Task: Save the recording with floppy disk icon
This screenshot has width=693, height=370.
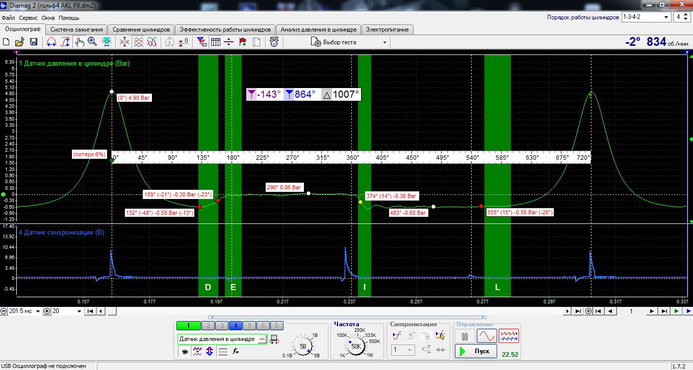Action: (x=34, y=42)
